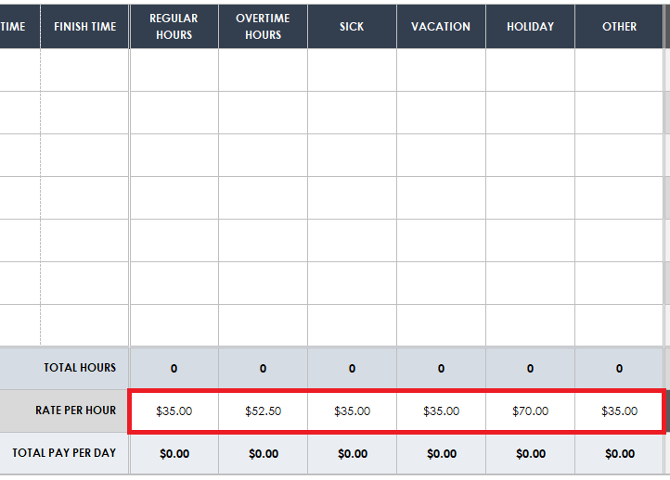Screen dimensions: 670x480
Task: Select the Regular Hours rate per hour cell
Action: click(174, 411)
